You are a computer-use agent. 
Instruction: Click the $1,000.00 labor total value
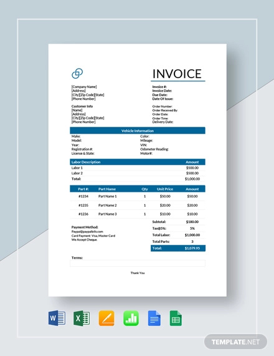192,179
